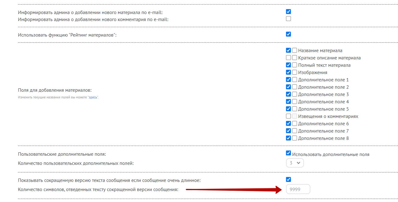Toggle left checkbox beside "Название материала"
This screenshot has height=202, width=398.
[x=288, y=51]
